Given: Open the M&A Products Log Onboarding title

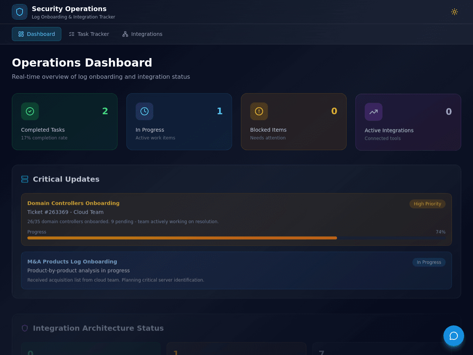Looking at the screenshot, I should (72, 261).
